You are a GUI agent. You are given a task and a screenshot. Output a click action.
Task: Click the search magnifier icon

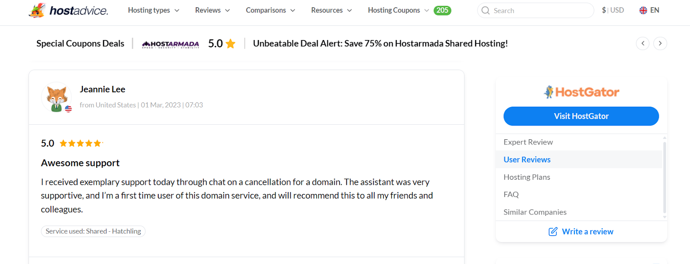(486, 10)
